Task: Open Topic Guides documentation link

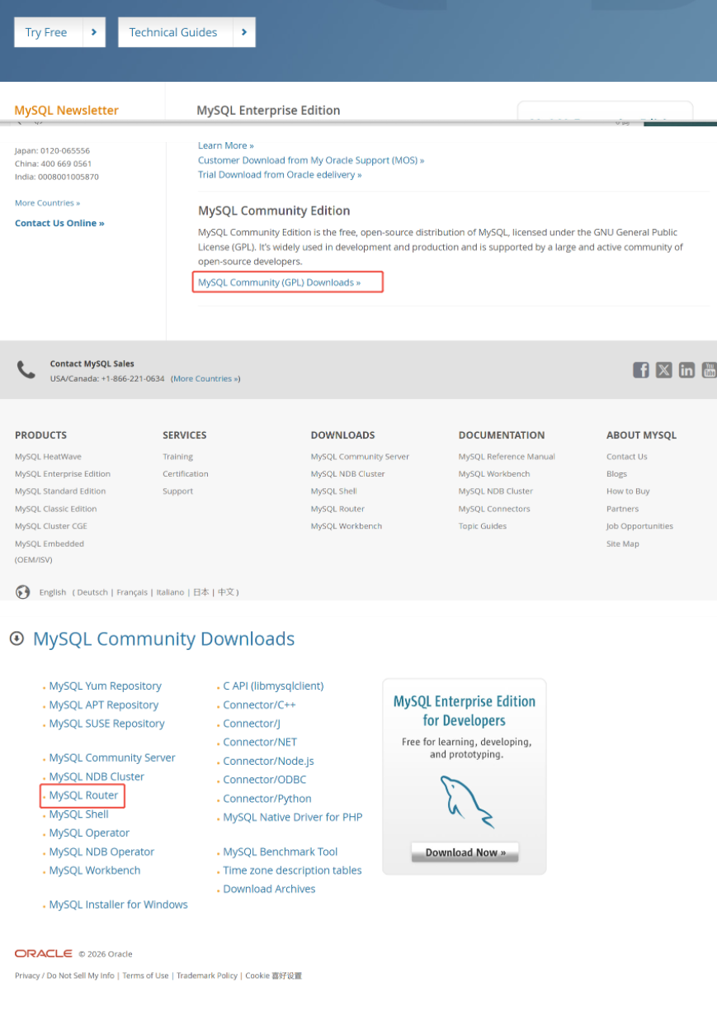Action: pyautogui.click(x=483, y=525)
